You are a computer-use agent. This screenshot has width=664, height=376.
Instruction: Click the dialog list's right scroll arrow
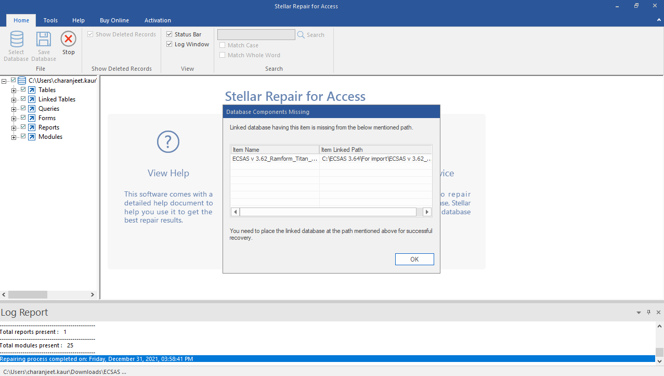point(427,212)
